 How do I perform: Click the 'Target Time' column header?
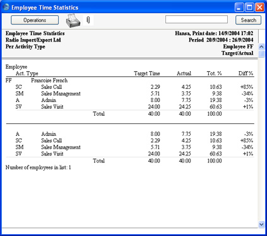pos(147,74)
